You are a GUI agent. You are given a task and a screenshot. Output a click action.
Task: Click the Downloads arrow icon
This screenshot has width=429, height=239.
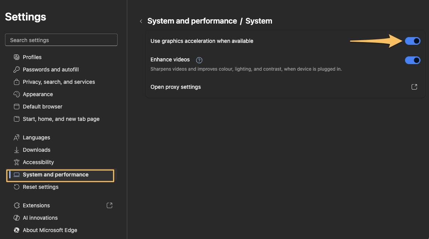pyautogui.click(x=16, y=150)
